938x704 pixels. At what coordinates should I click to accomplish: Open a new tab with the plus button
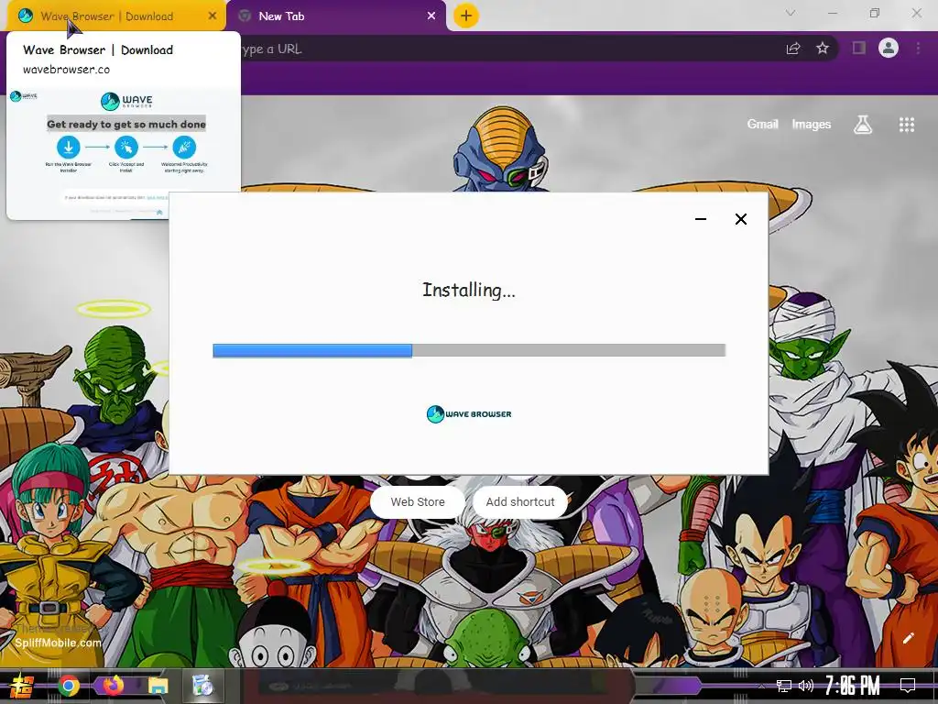pyautogui.click(x=466, y=16)
